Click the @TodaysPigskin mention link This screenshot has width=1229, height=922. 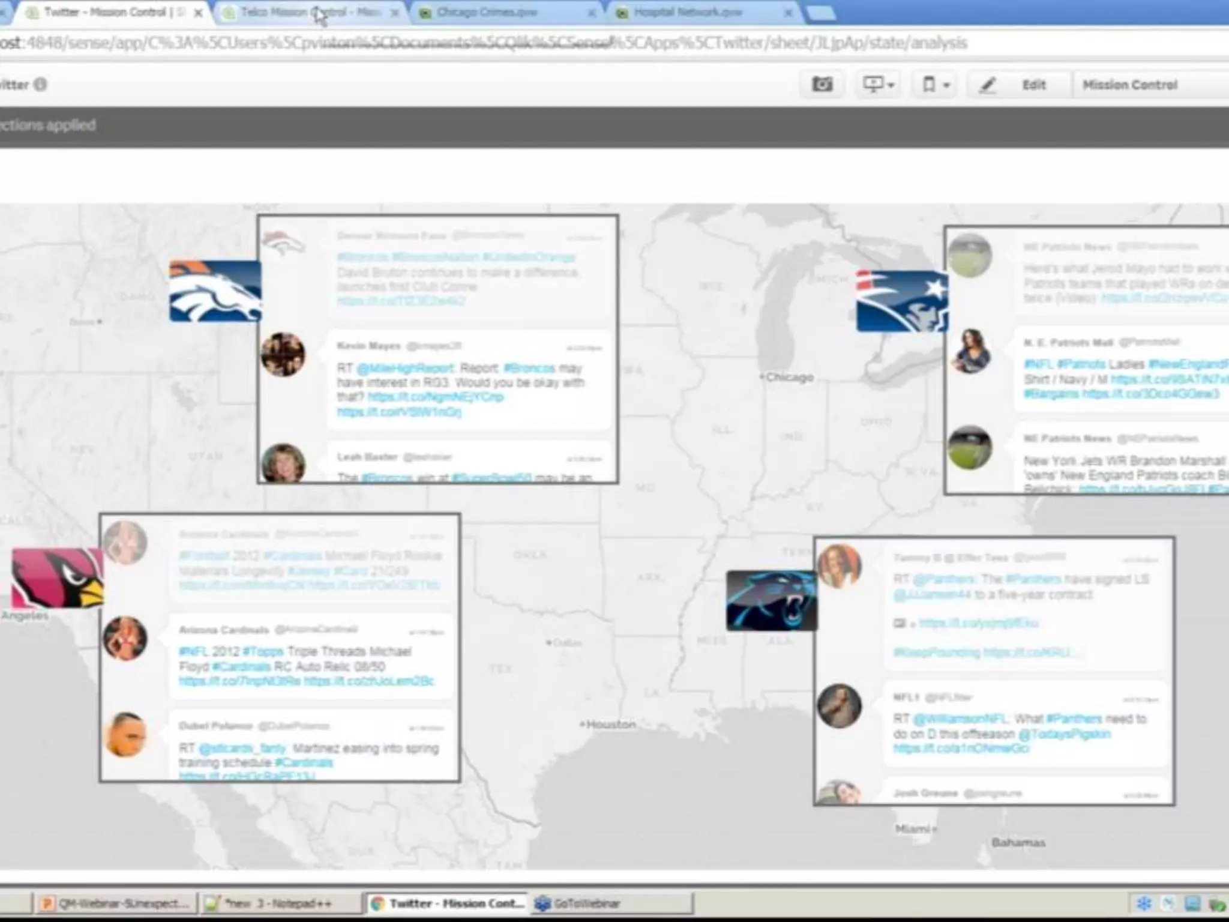coord(1065,734)
